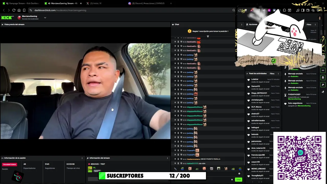
Task: Select MONO_URBANO in the activity feed
Action: pos(259,169)
